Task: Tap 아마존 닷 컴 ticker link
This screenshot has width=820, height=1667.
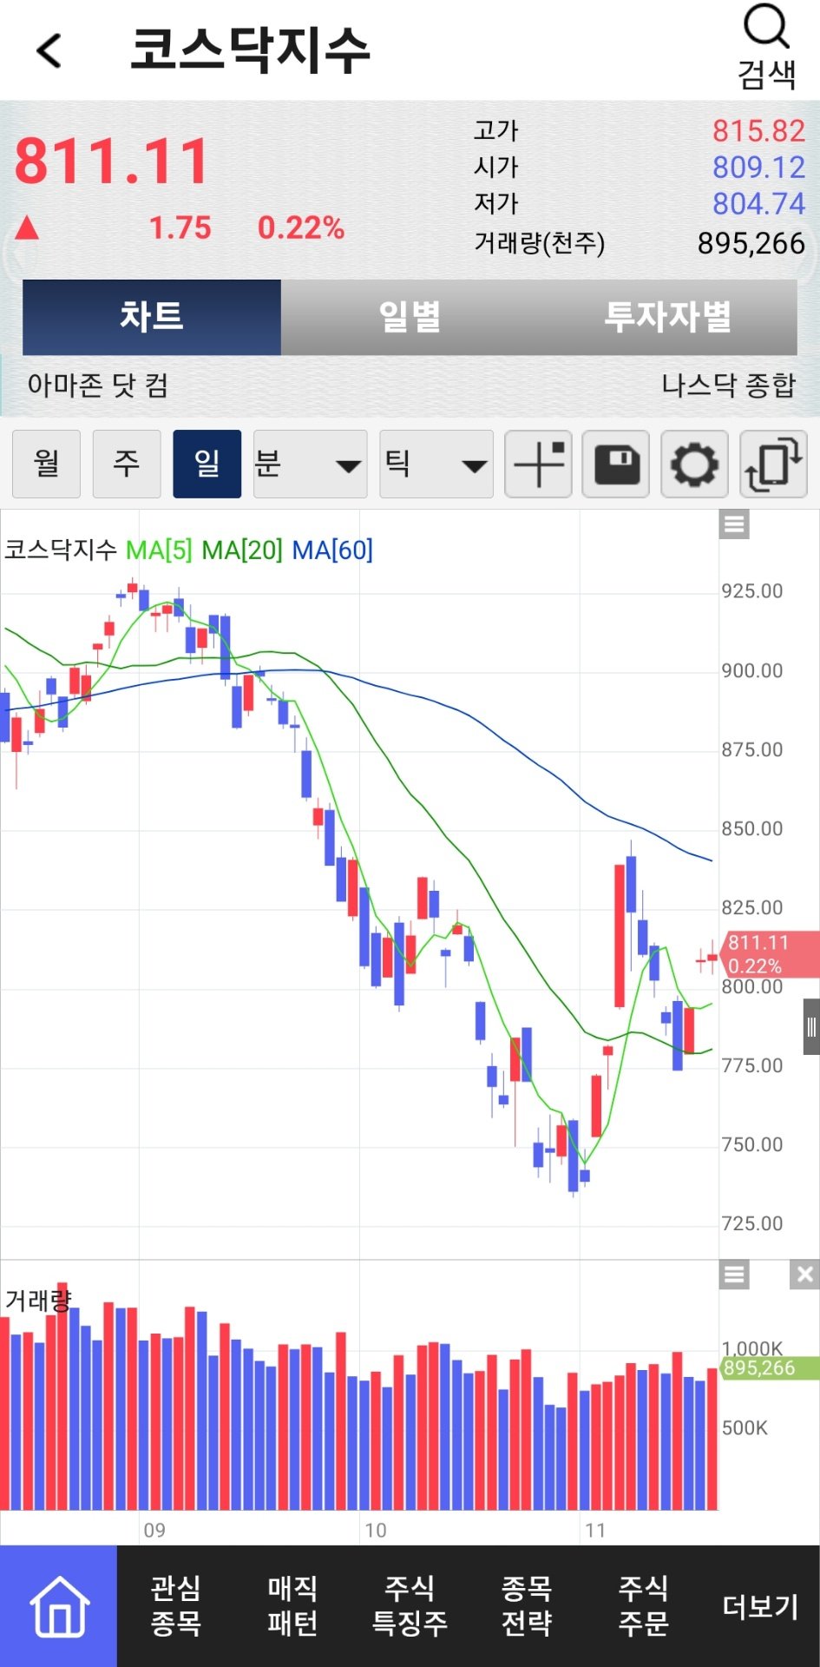Action: pos(98,385)
